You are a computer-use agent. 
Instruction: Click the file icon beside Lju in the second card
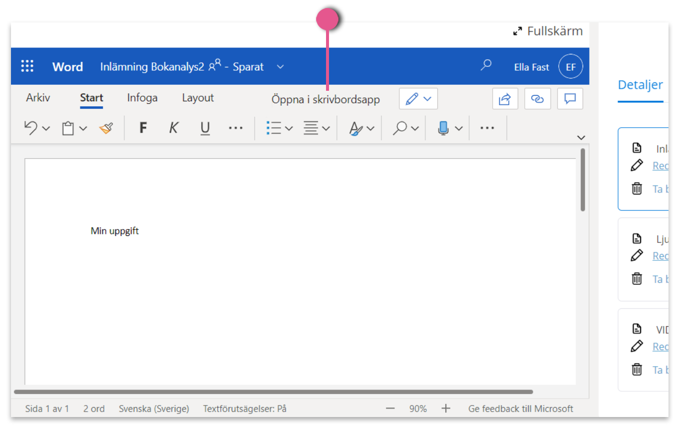(x=637, y=238)
